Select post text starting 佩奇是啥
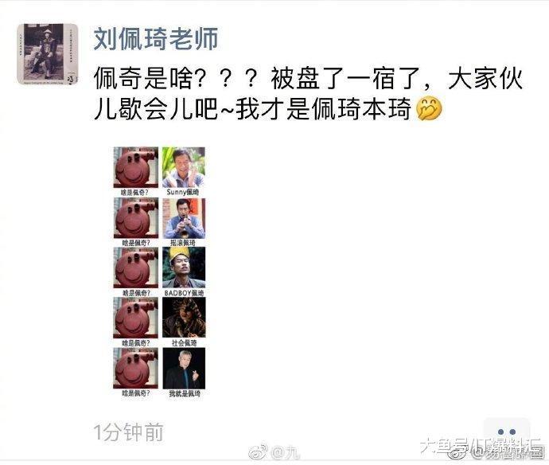This screenshot has height=465, width=549. click(x=308, y=78)
